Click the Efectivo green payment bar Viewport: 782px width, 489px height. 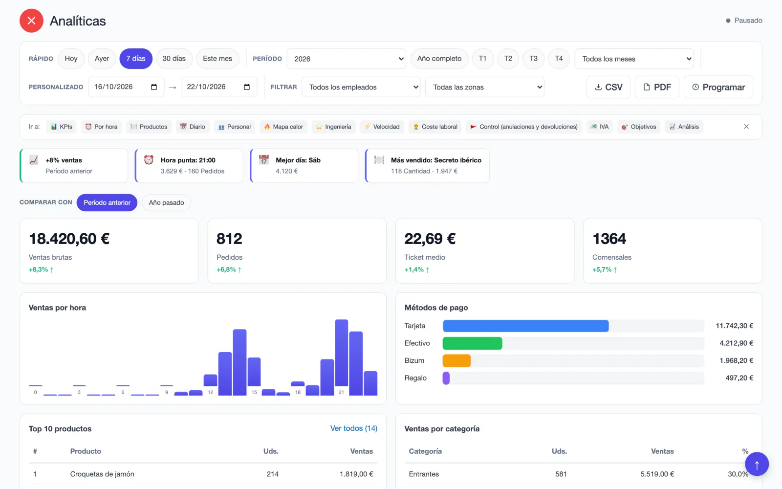pyautogui.click(x=472, y=343)
